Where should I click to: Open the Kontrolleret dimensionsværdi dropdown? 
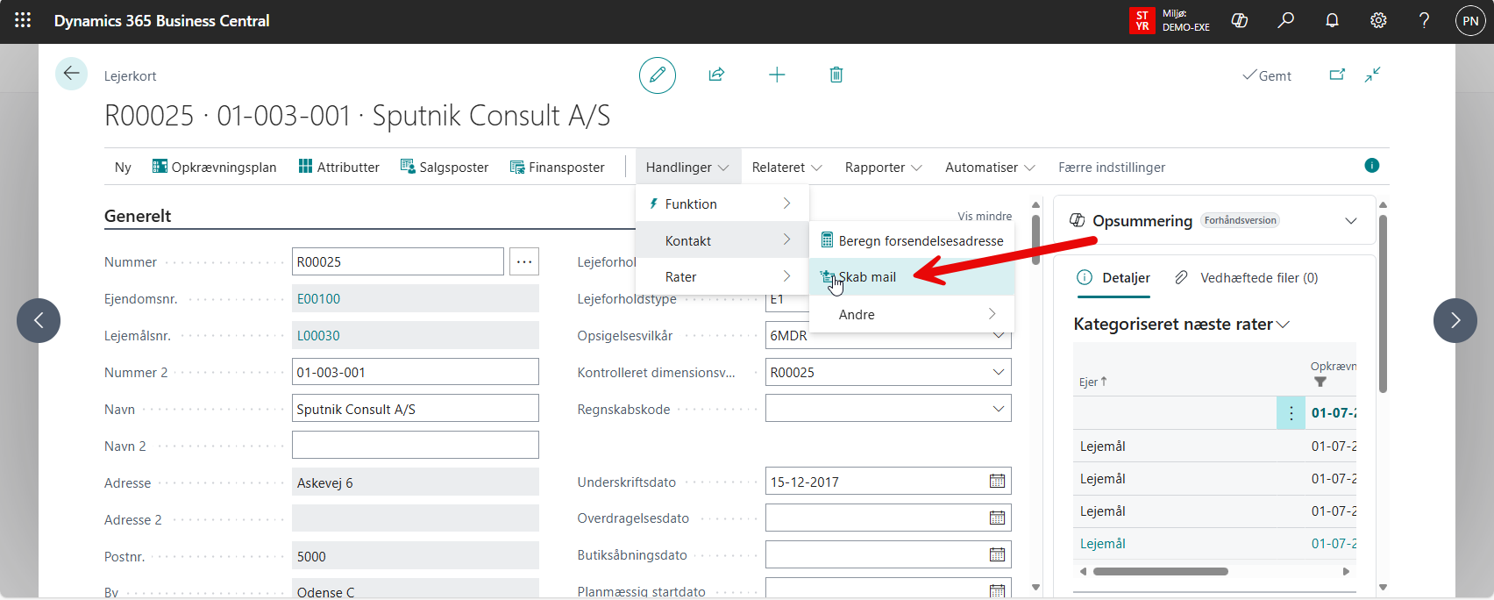coord(998,372)
